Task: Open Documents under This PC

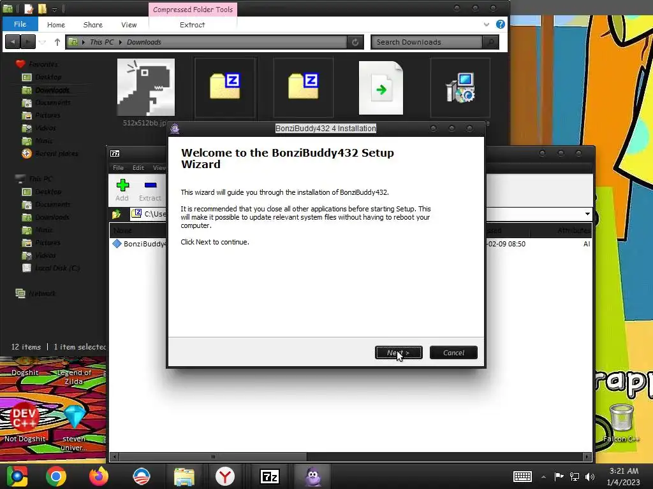Action: coord(52,204)
